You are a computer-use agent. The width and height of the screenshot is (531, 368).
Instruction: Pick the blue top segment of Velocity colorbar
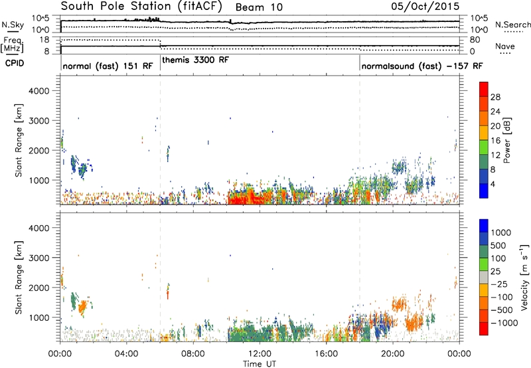(x=484, y=226)
